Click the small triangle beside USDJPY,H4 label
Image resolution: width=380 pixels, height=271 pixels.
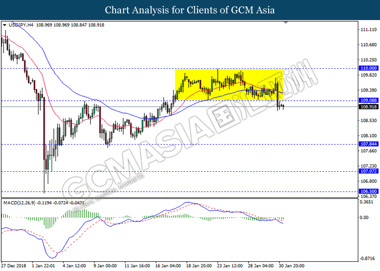coord(4,25)
